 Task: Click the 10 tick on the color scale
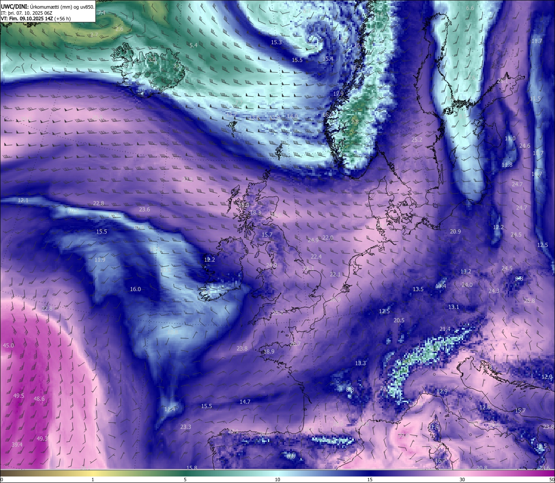[277, 480]
